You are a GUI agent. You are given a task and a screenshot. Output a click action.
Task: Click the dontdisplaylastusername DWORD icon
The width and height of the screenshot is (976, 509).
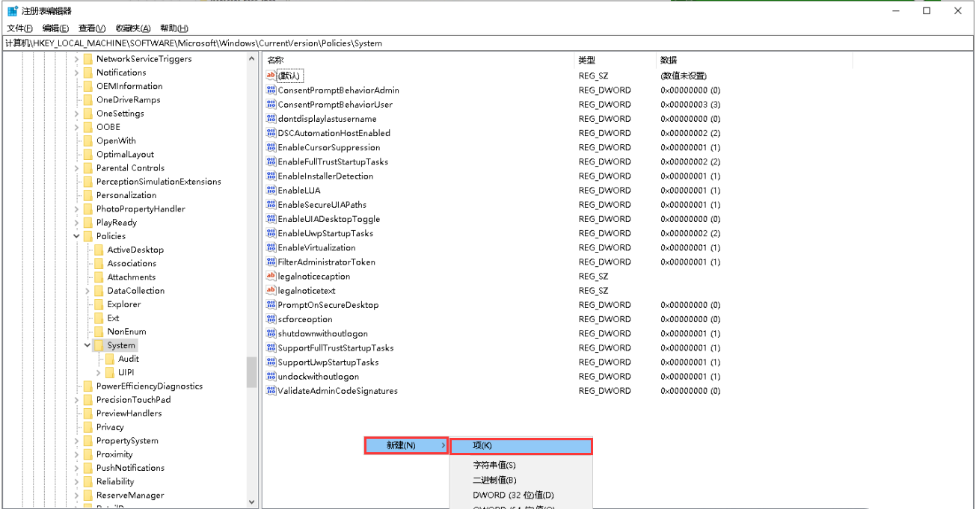coord(271,118)
